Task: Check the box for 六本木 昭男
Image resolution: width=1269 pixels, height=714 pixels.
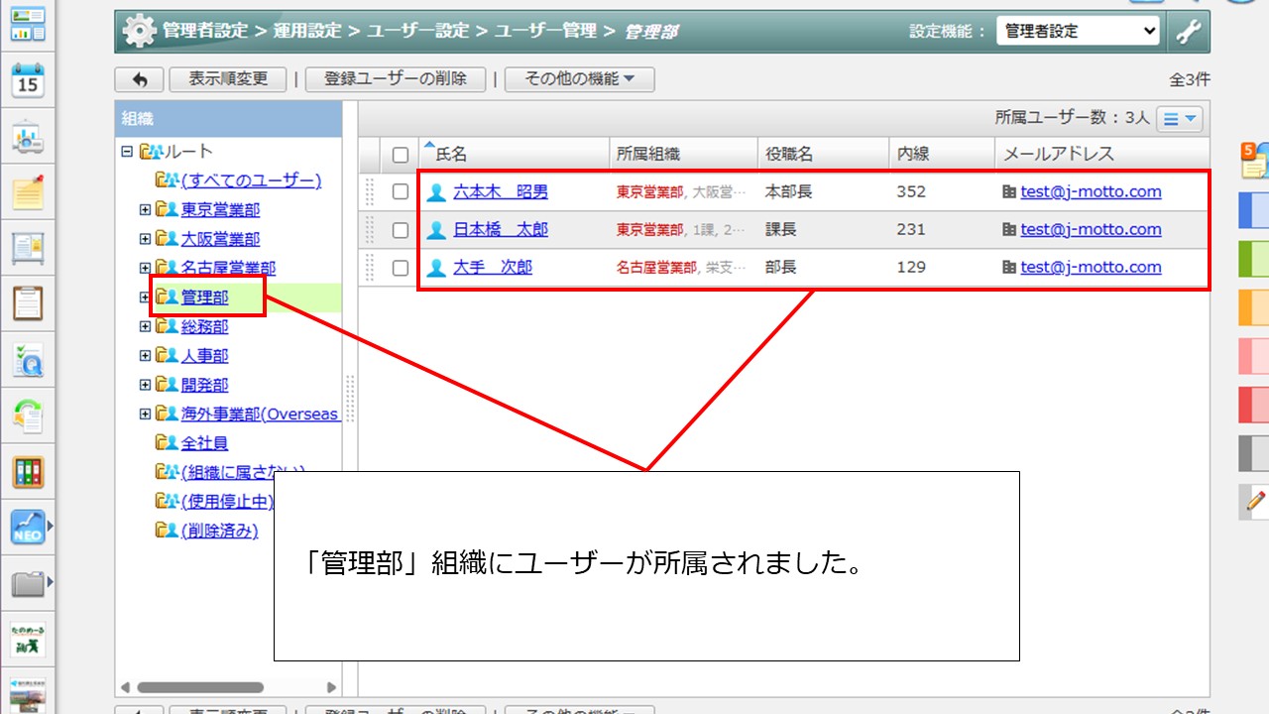Action: point(401,192)
